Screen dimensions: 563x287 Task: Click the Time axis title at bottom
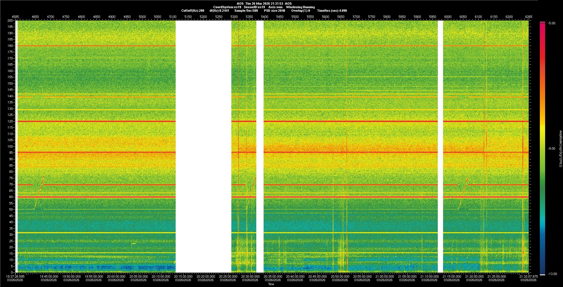click(x=271, y=284)
